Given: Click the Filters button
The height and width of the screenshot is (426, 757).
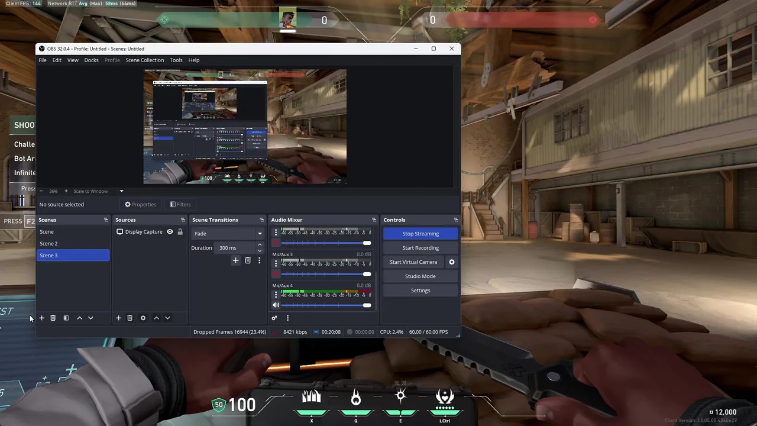Looking at the screenshot, I should (180, 205).
